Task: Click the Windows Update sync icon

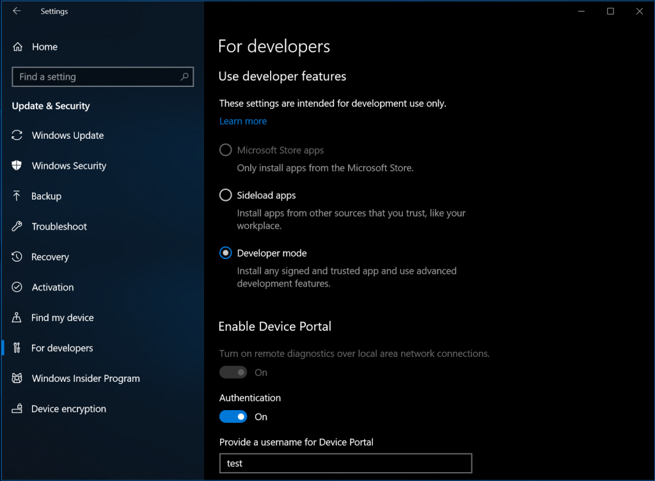Action: coord(17,136)
